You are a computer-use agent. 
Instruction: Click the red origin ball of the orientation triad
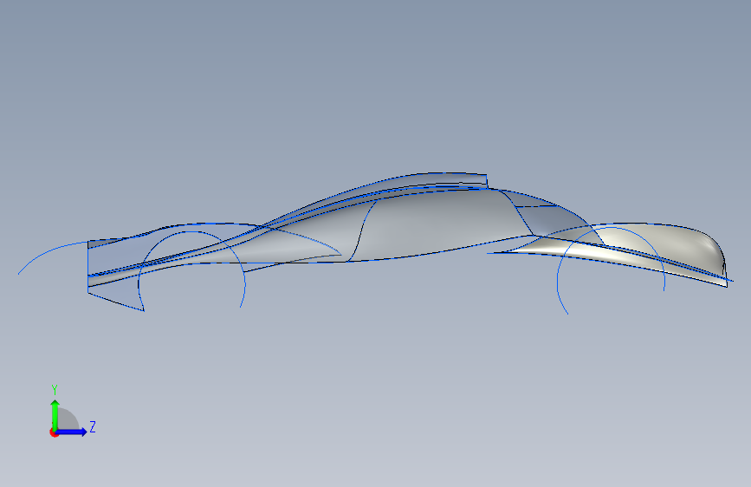point(54,432)
